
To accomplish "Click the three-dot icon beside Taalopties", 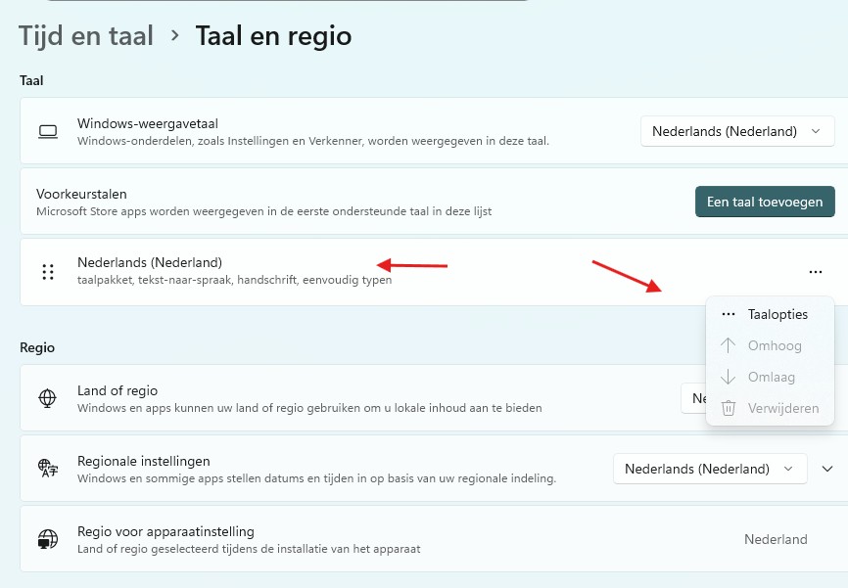I will pos(729,314).
